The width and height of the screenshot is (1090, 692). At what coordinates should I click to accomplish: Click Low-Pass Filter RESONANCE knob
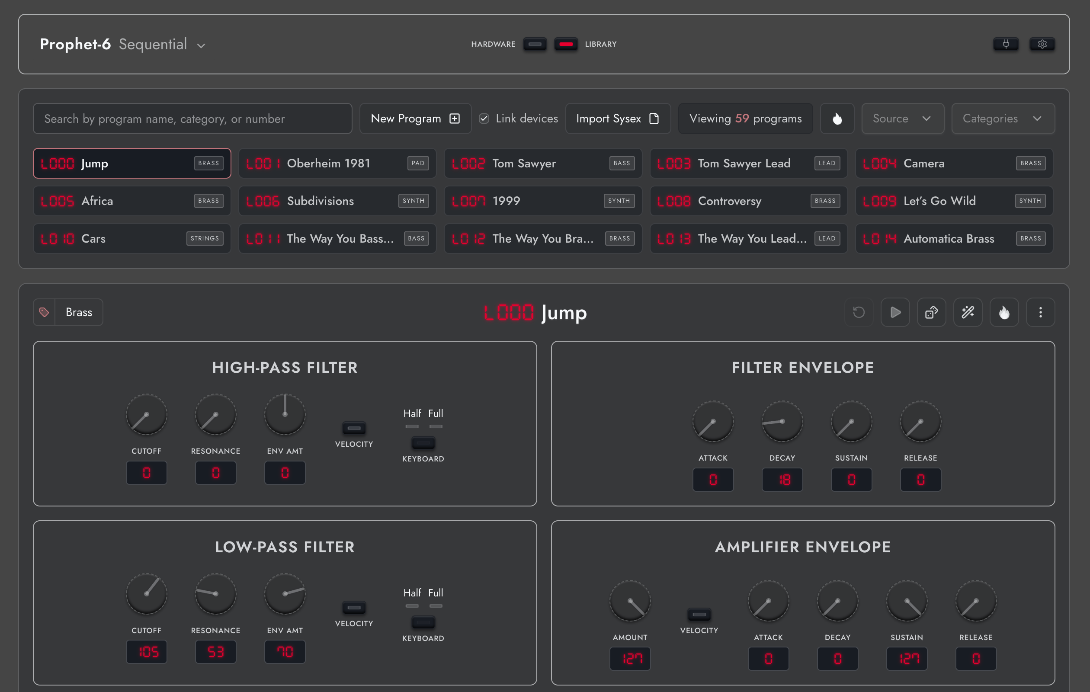215,594
